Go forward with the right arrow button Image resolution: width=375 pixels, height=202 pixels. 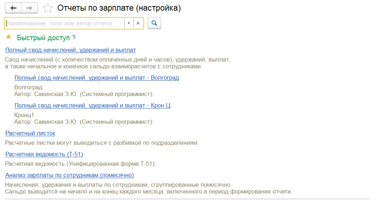30,8
